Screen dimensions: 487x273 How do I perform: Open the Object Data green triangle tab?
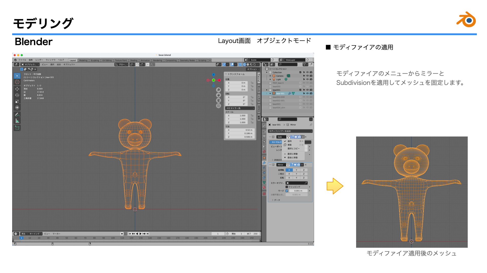[264, 183]
